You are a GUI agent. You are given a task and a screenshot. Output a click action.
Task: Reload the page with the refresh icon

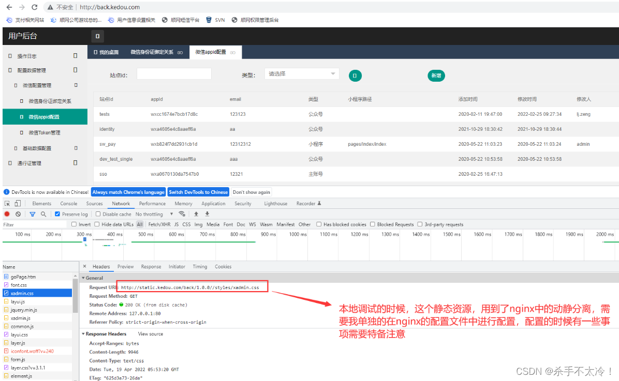pyautogui.click(x=35, y=7)
